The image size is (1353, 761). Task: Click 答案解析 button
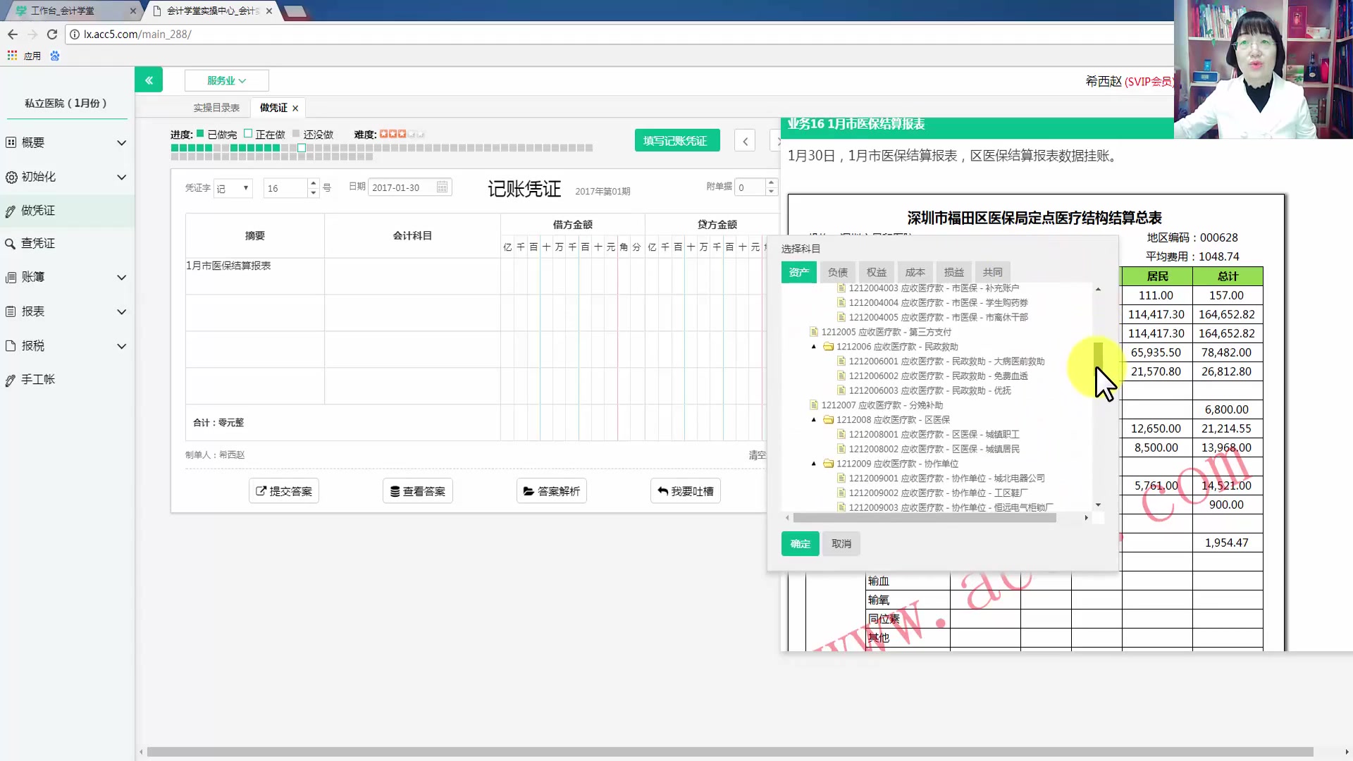552,491
